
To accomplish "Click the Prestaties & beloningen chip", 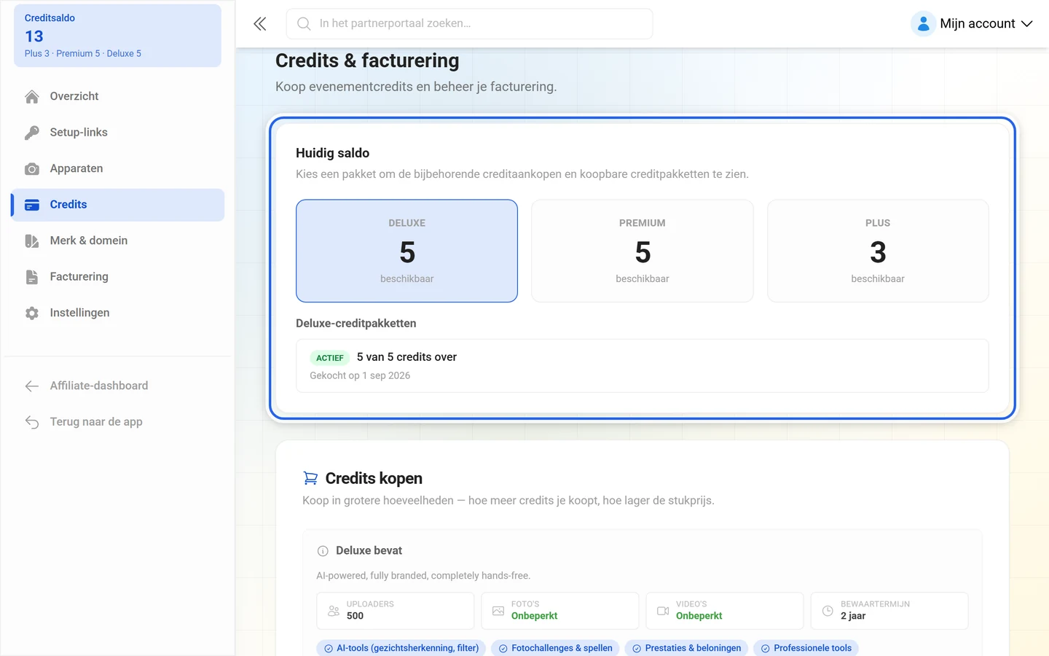I will click(686, 648).
